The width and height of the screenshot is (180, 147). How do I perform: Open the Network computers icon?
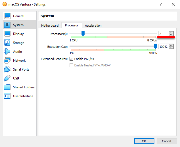pos(7,60)
